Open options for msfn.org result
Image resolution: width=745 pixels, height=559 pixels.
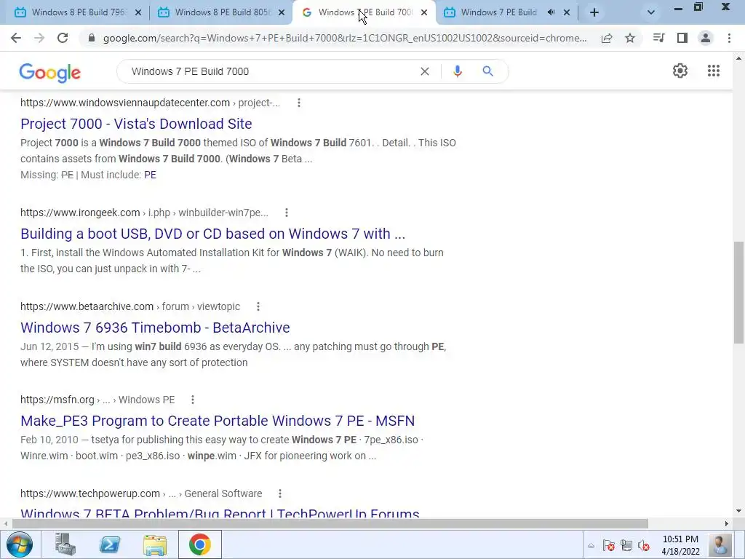pyautogui.click(x=192, y=400)
